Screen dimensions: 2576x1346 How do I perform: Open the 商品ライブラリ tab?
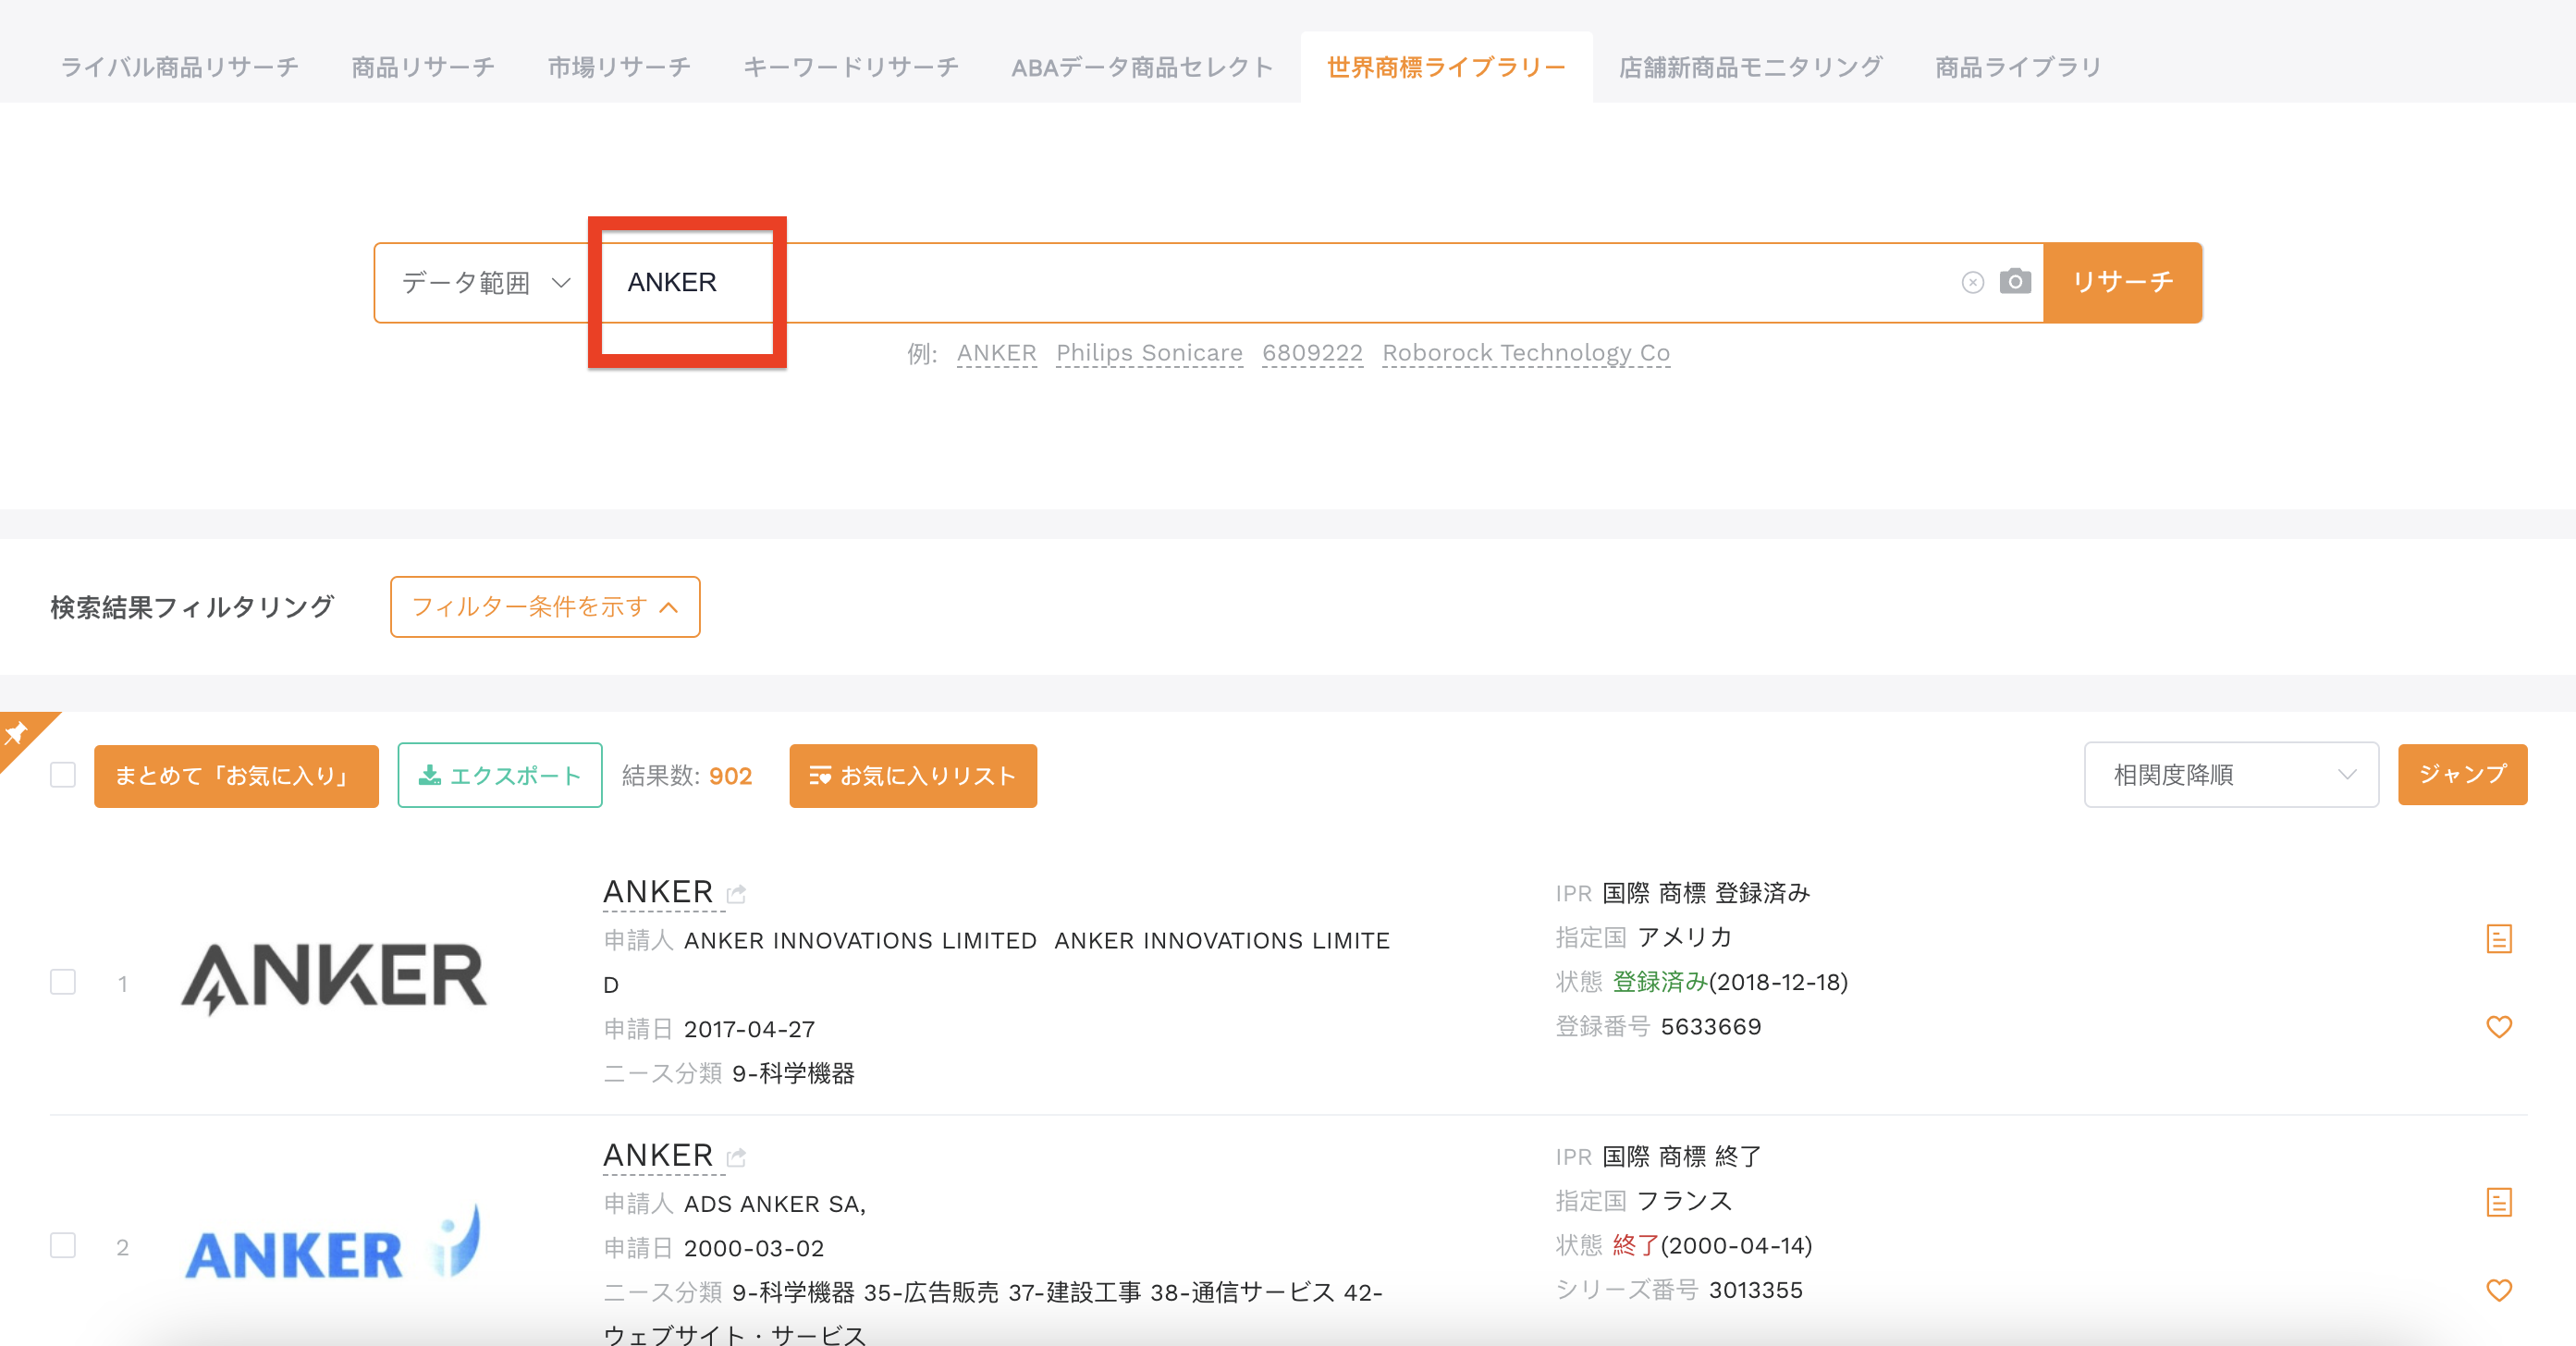(2018, 67)
